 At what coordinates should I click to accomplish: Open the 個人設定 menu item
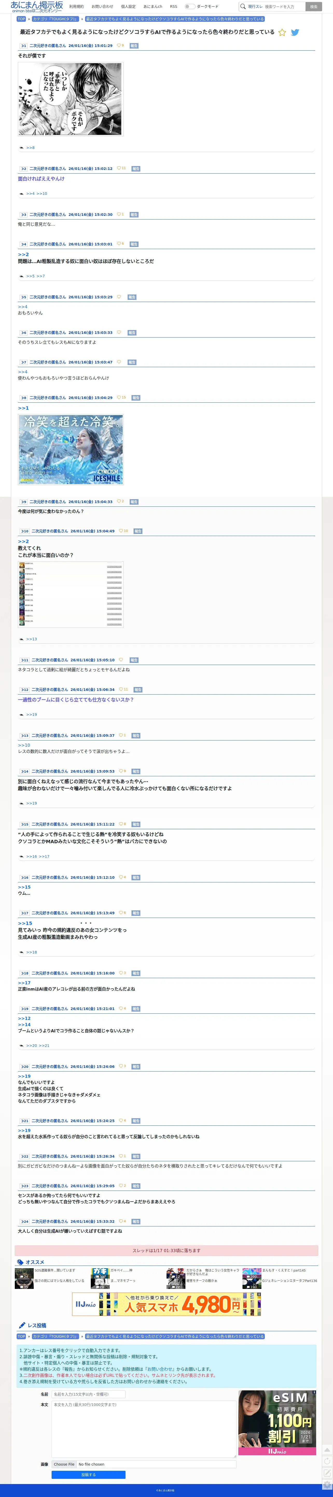(x=128, y=6)
